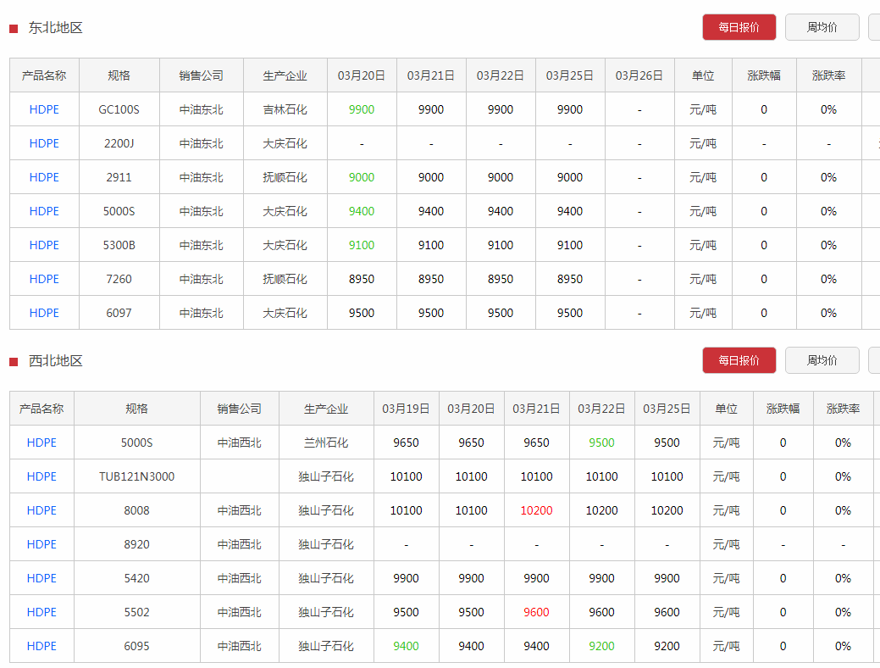Click the 2200J specification cell
The width and height of the screenshot is (880, 668).
click(119, 143)
